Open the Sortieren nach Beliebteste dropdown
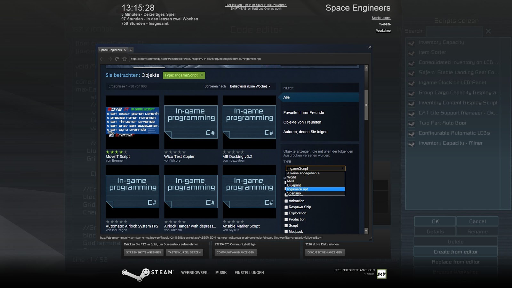The image size is (512, 288). [x=250, y=86]
